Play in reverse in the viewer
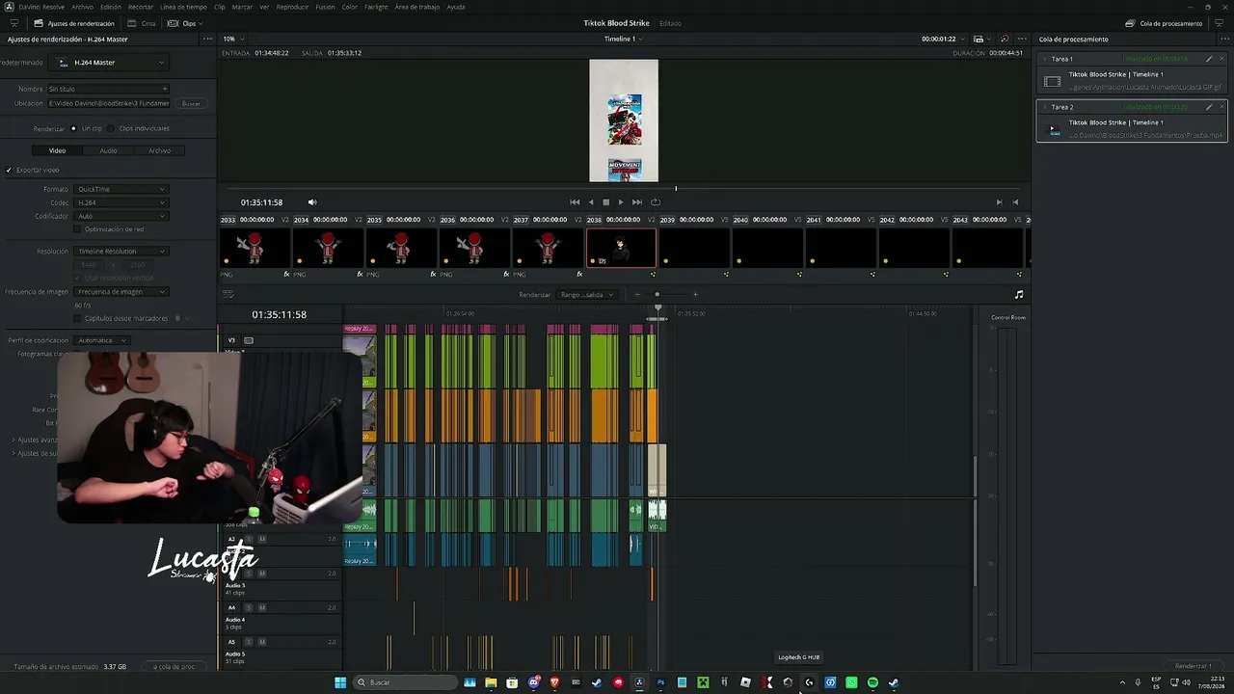Screen dimensions: 1234x694 tap(591, 202)
